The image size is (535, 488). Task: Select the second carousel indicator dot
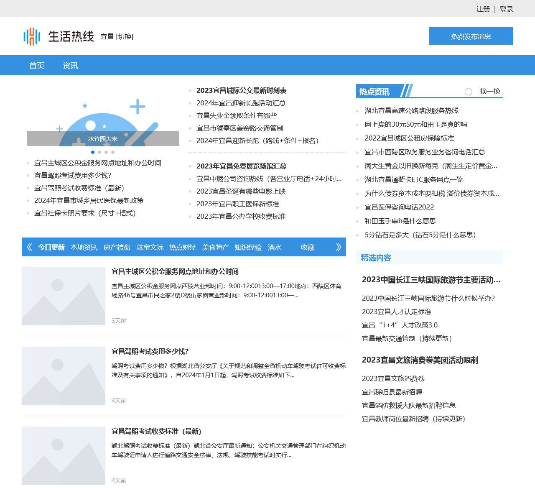pos(100,152)
